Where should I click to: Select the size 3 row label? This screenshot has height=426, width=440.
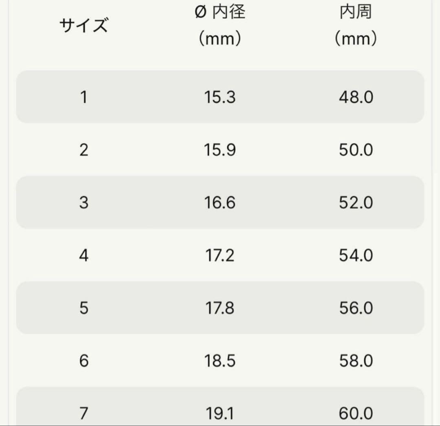84,203
